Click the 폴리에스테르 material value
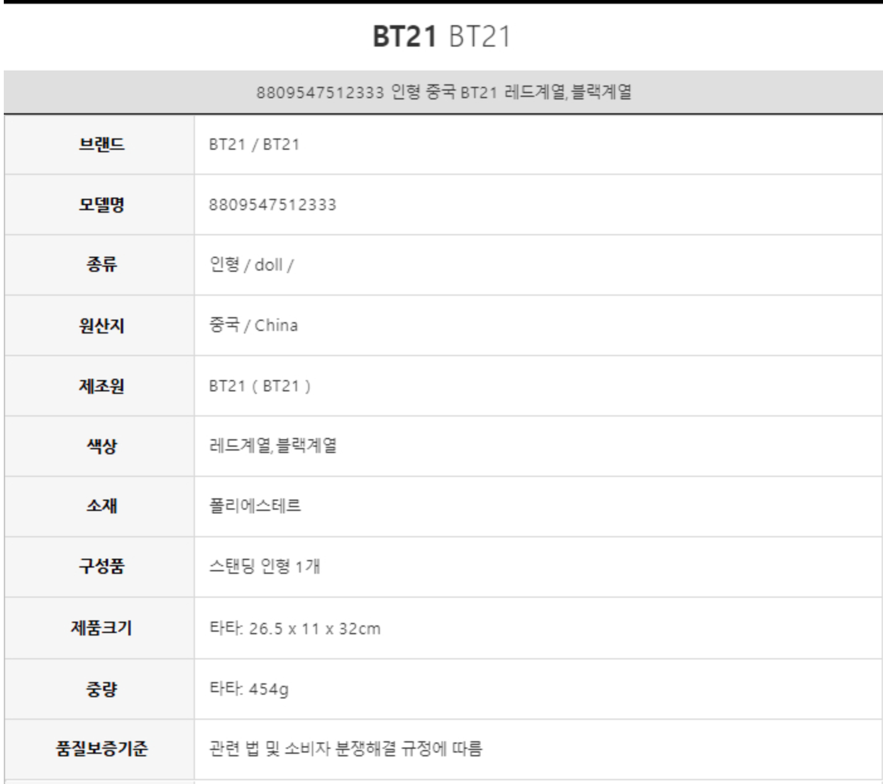Viewport: 883px width, 784px height. click(255, 506)
